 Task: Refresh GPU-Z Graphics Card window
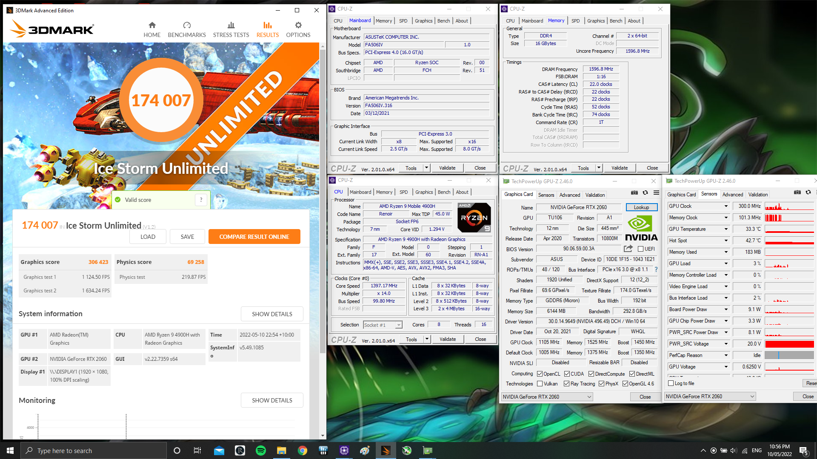click(645, 193)
